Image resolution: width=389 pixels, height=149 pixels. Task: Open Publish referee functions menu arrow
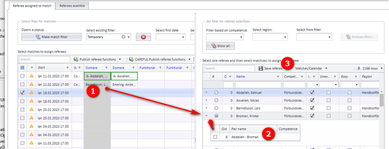[x=120, y=60]
